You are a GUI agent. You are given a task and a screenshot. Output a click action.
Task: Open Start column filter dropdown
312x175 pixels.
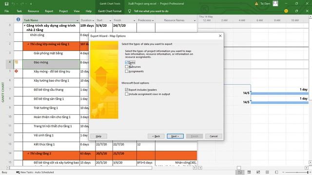pyautogui.click(x=110, y=20)
